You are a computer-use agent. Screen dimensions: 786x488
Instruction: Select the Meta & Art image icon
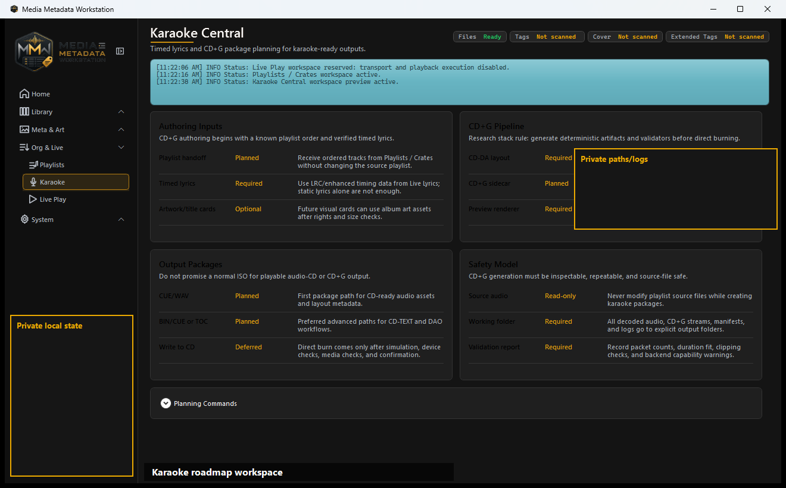(x=24, y=130)
